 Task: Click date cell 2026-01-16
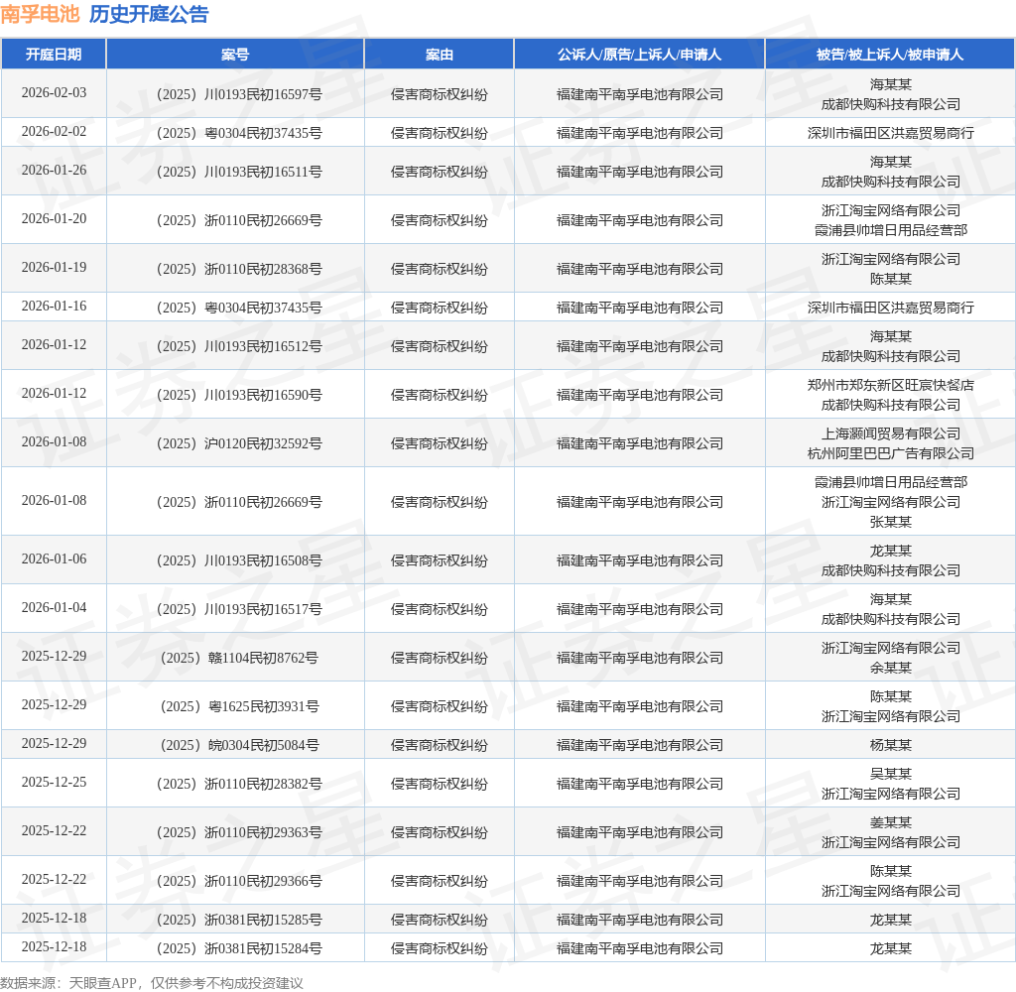coord(54,307)
